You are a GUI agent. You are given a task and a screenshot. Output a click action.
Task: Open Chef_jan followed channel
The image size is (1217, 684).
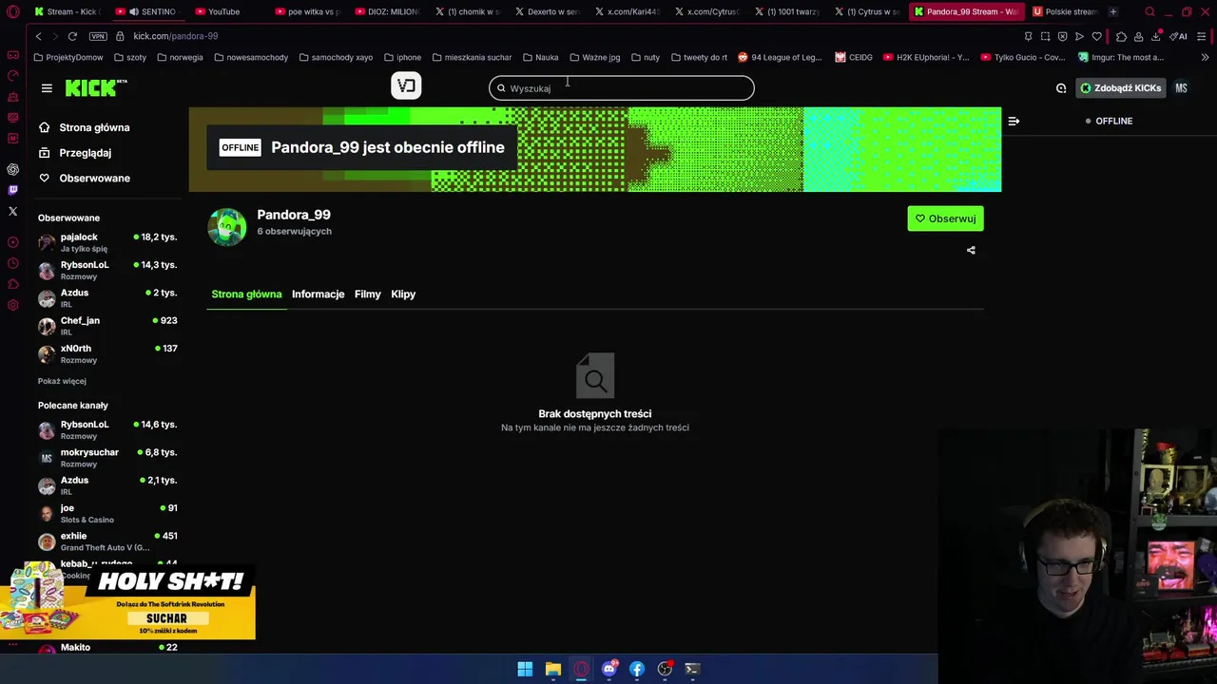[x=107, y=326]
